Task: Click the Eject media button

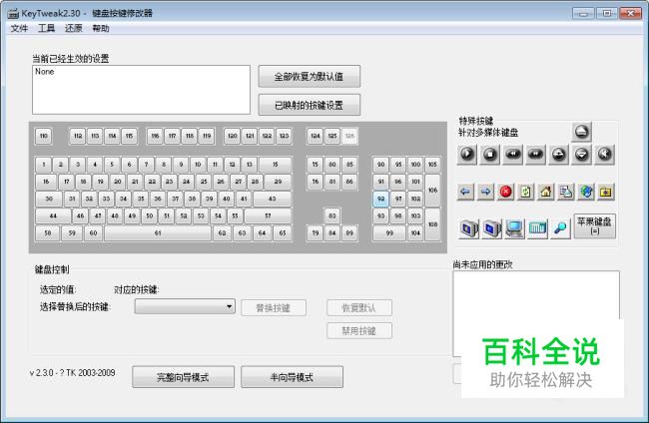Action: pyautogui.click(x=581, y=132)
